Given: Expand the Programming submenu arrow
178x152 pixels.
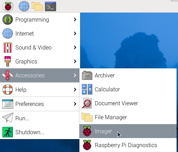Looking at the screenshot, I should [75, 20].
